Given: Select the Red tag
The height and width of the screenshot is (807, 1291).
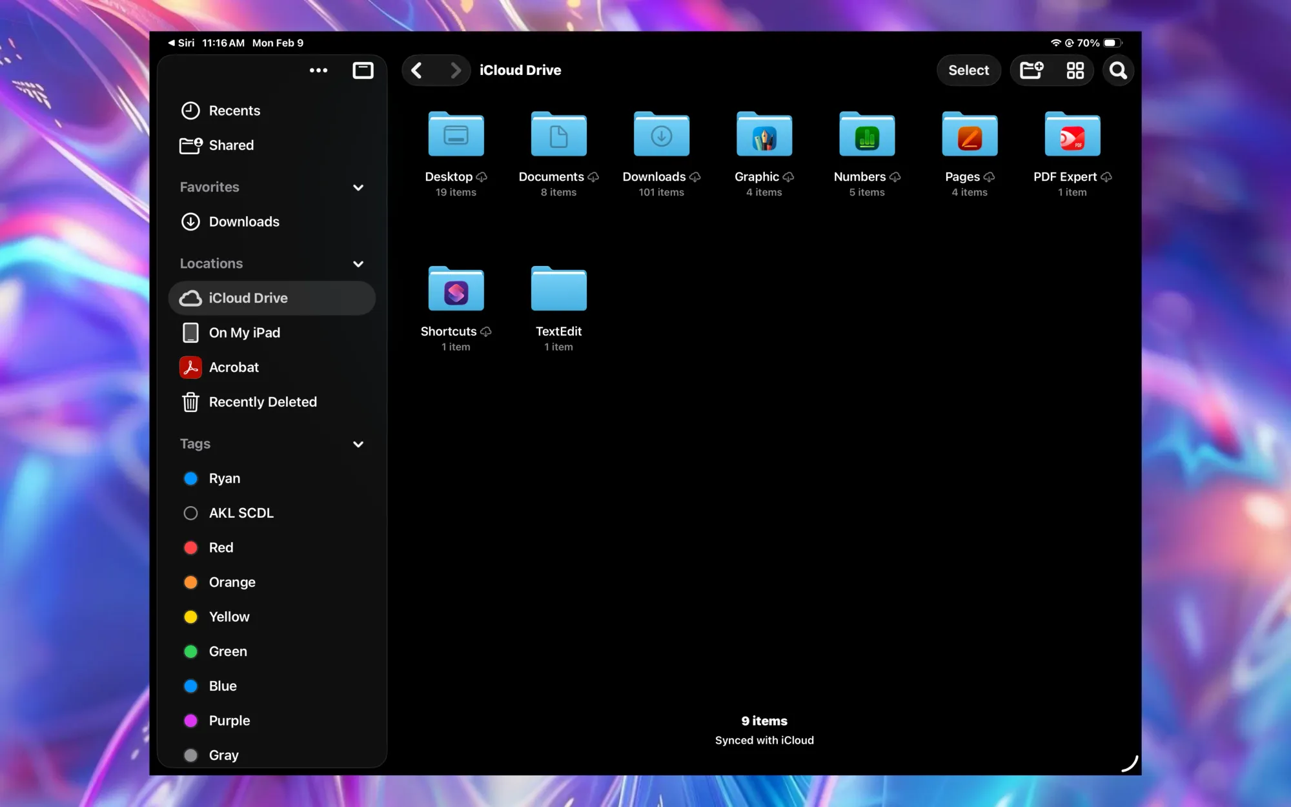Looking at the screenshot, I should pos(220,547).
